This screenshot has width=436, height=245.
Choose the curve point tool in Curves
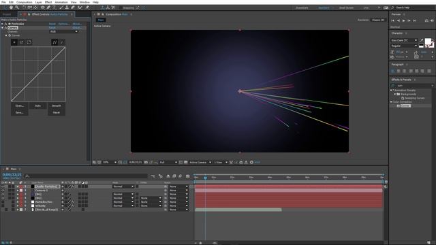54,42
